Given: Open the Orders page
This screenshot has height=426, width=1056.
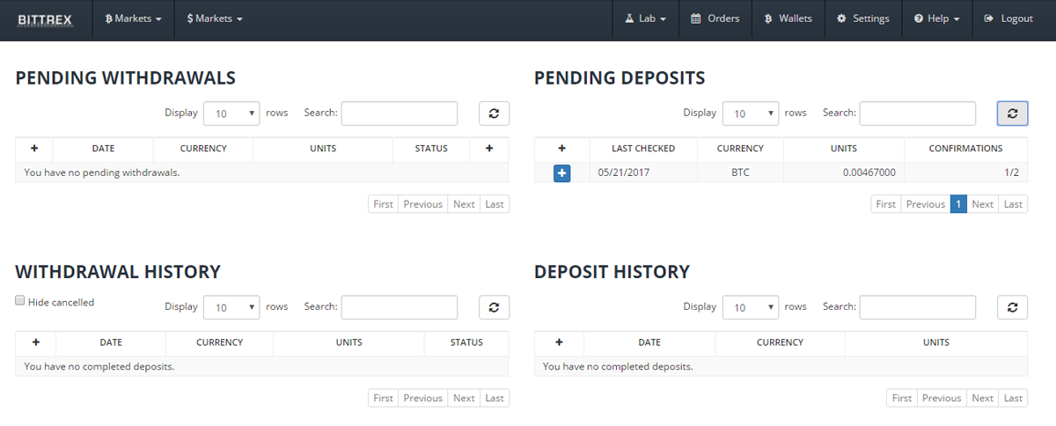Looking at the screenshot, I should click(x=715, y=18).
